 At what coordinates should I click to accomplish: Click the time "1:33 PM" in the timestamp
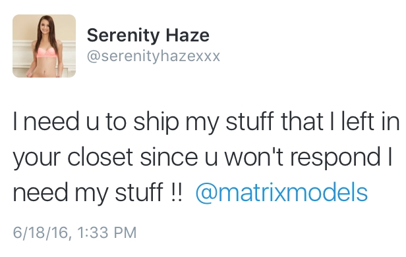point(107,233)
